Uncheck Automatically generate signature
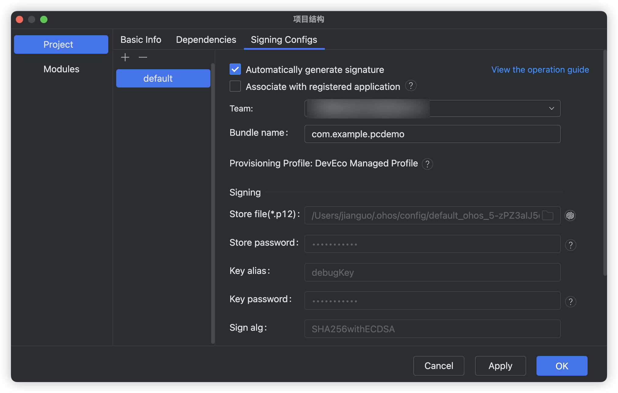618x393 pixels. click(235, 69)
